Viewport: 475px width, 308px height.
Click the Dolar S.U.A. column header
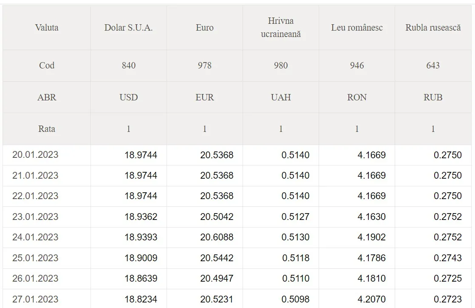click(x=128, y=28)
